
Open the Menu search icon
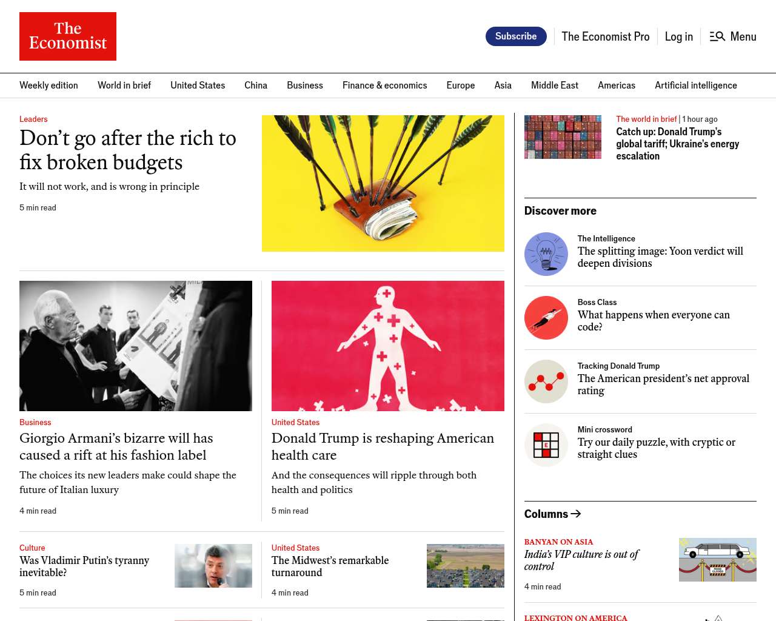coord(717,36)
